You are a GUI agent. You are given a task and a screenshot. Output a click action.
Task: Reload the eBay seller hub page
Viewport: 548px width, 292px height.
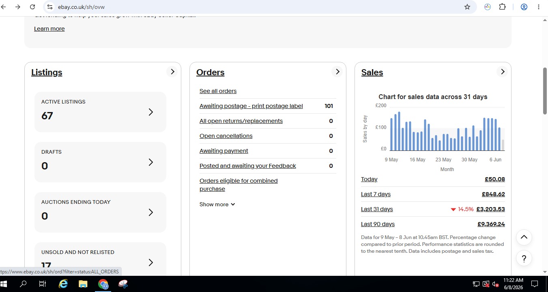32,7
